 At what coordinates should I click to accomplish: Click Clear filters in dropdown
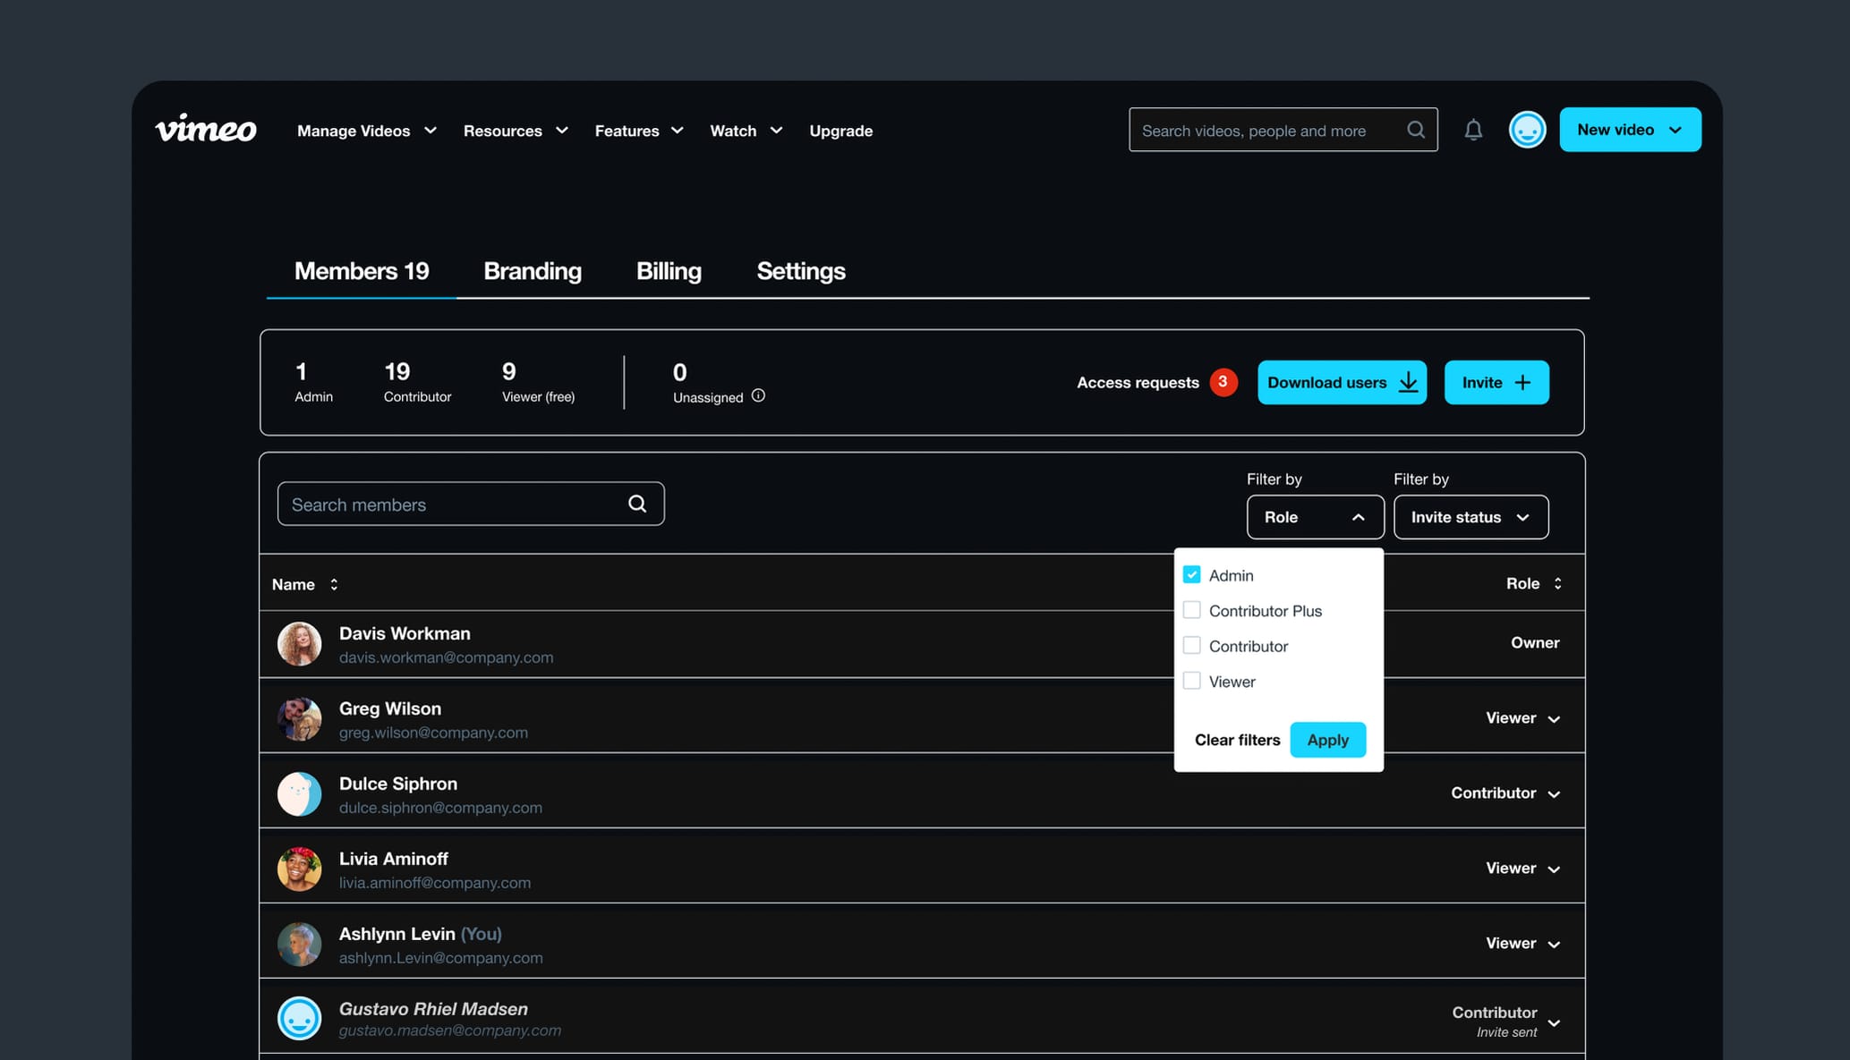(x=1237, y=740)
